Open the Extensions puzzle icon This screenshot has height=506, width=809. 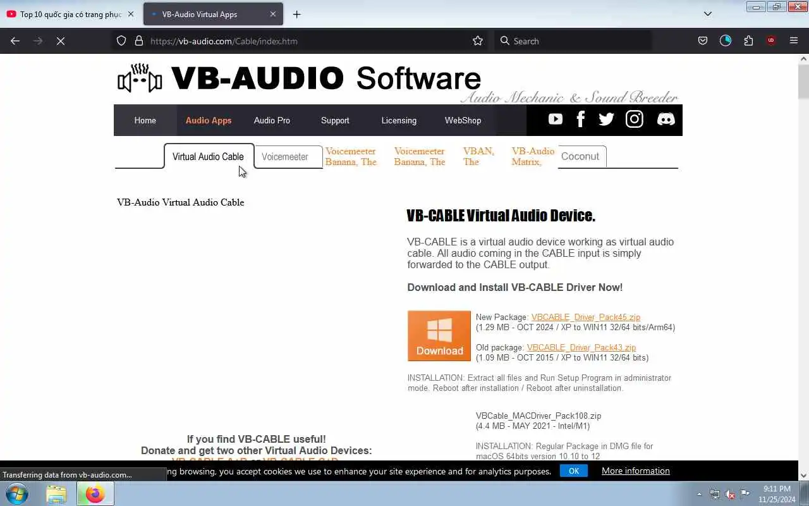[748, 40]
